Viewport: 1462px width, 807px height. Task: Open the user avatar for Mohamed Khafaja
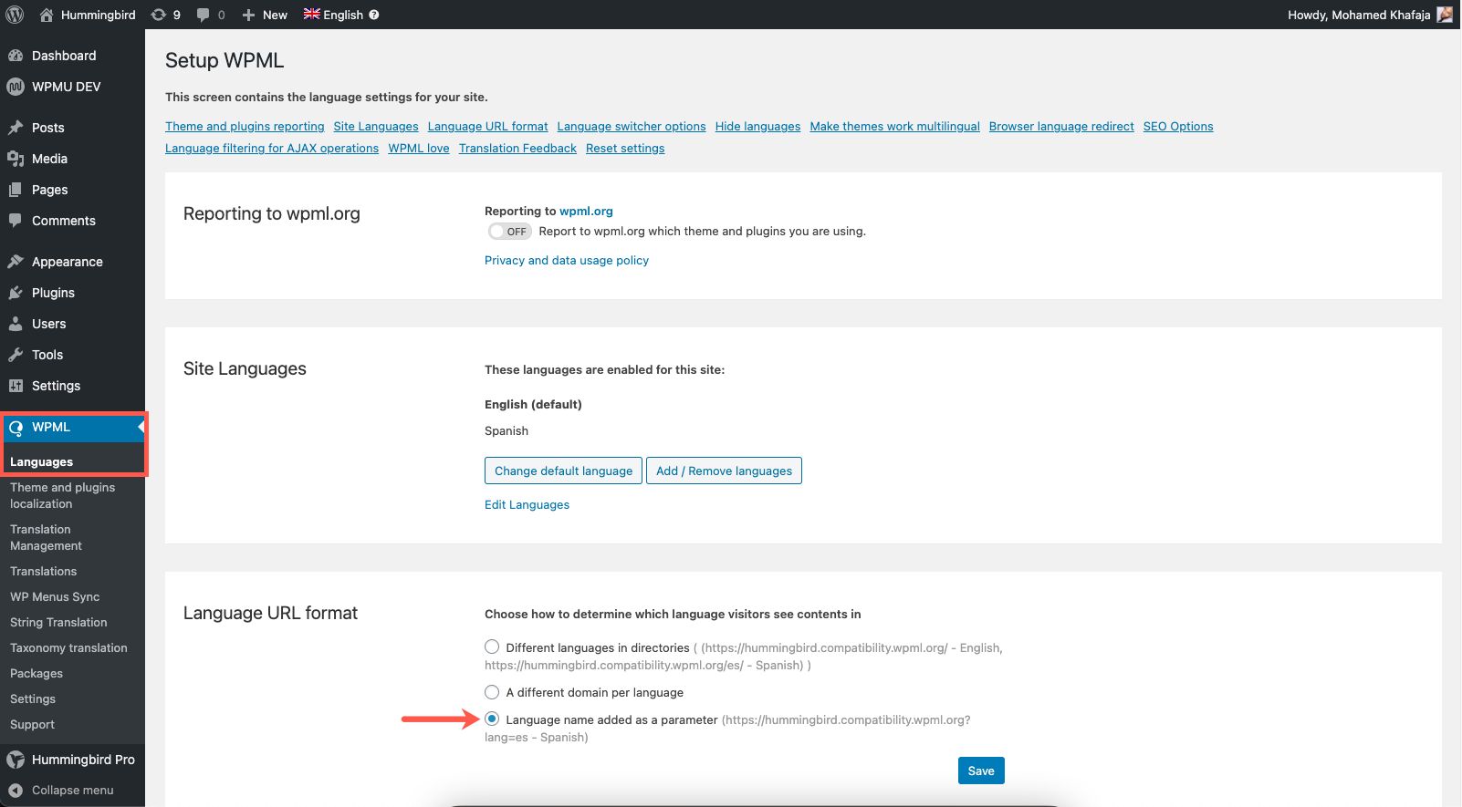pos(1445,15)
